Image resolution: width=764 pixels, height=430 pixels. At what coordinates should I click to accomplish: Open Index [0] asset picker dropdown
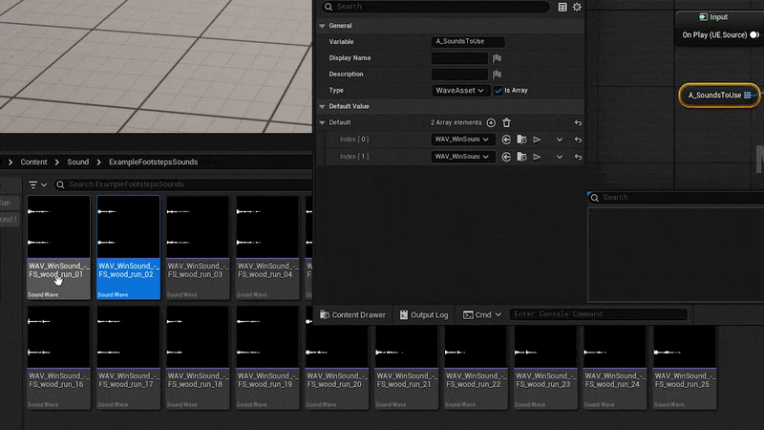(x=463, y=140)
